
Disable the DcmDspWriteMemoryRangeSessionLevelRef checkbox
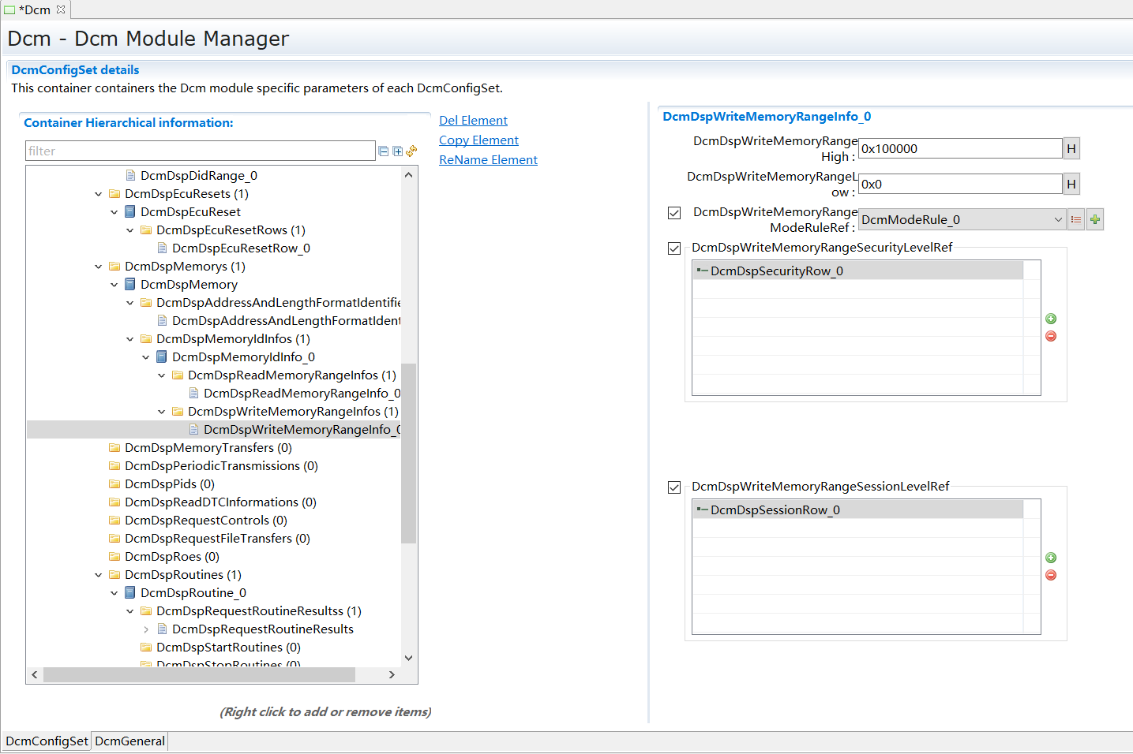click(x=674, y=487)
